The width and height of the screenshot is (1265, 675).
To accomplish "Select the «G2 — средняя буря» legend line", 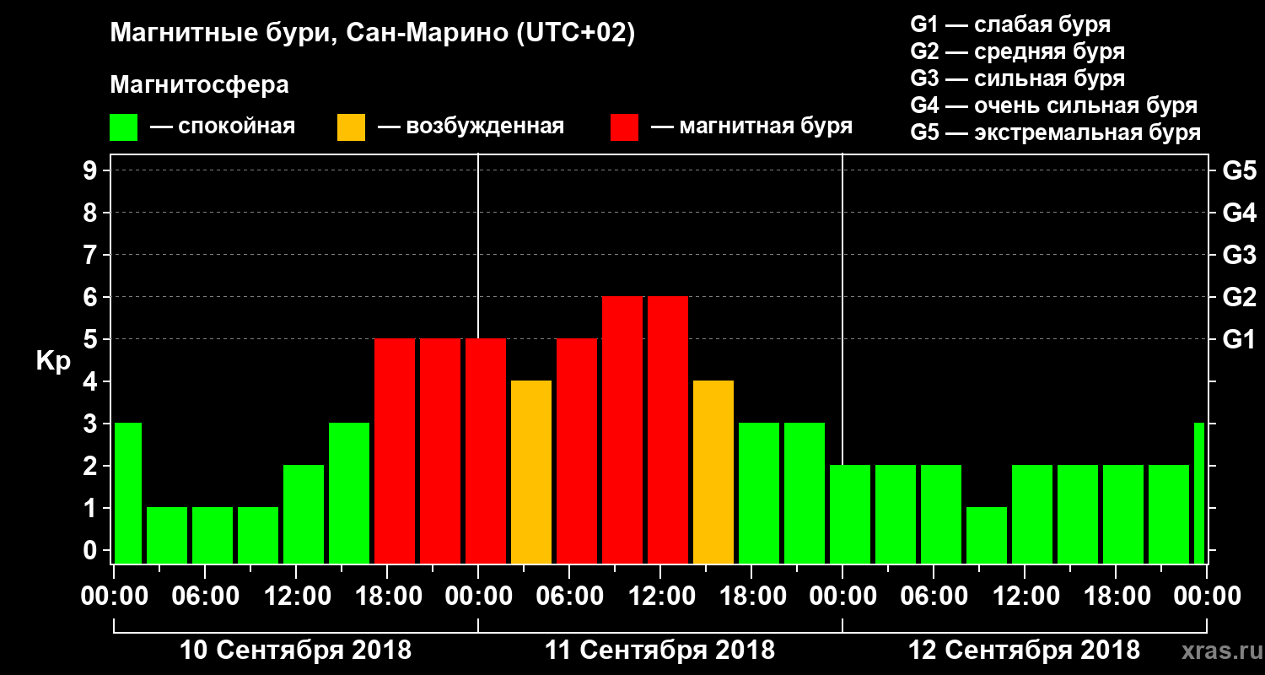I will 1017,51.
